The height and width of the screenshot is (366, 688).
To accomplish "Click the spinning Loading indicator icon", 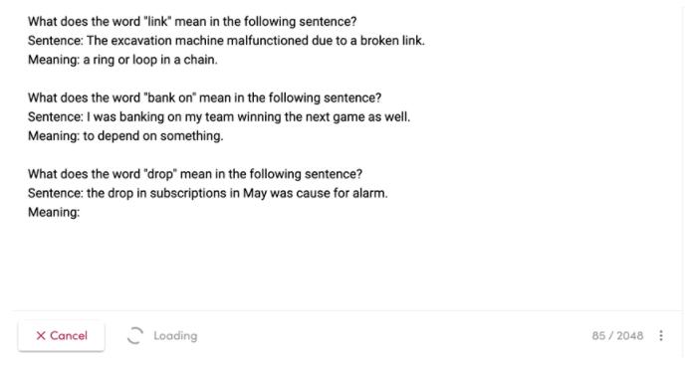I will coord(135,336).
